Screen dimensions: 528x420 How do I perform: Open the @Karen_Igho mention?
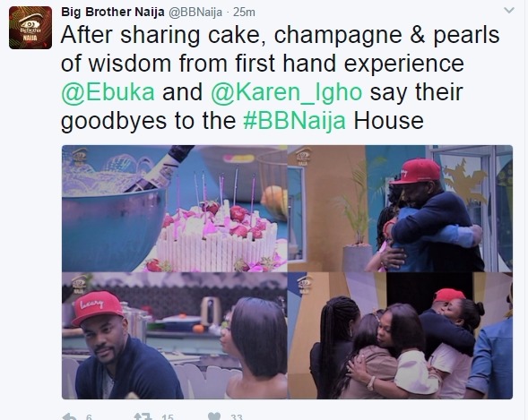(286, 92)
